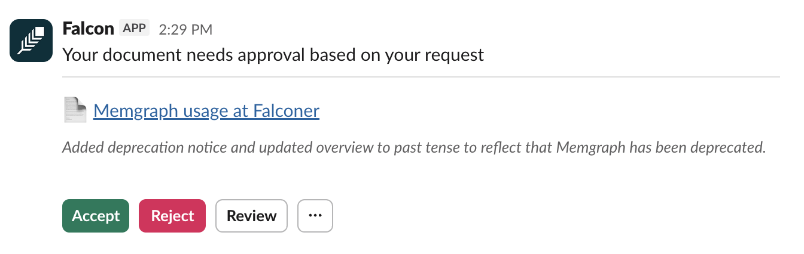Click "Added deprecation notice" at description start

tap(132, 147)
